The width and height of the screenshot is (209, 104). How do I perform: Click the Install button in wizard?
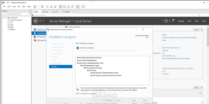(133, 100)
